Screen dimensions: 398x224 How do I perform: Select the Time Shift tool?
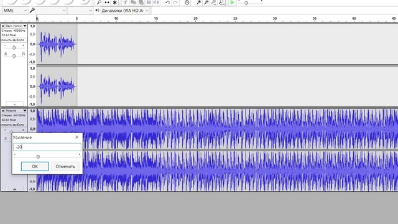pos(107,2)
